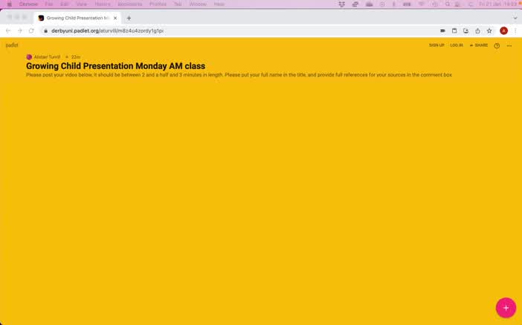
Task: Click the post time '22m' label
Action: [76, 57]
